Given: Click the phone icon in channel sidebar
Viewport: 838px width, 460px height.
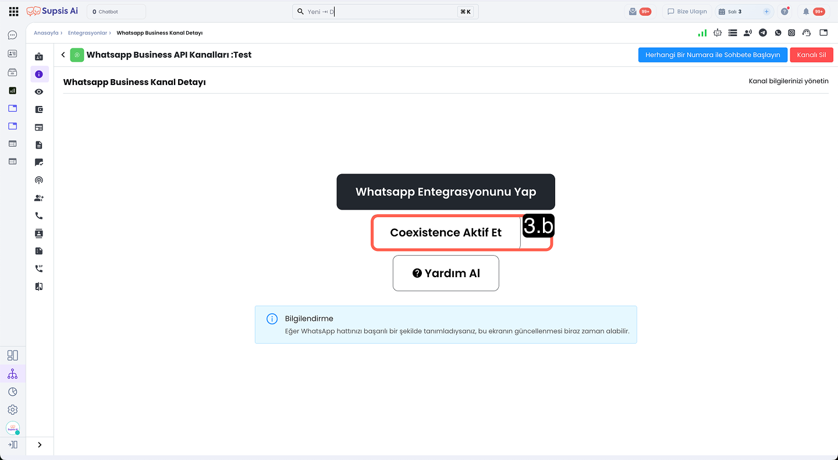Looking at the screenshot, I should pyautogui.click(x=39, y=215).
